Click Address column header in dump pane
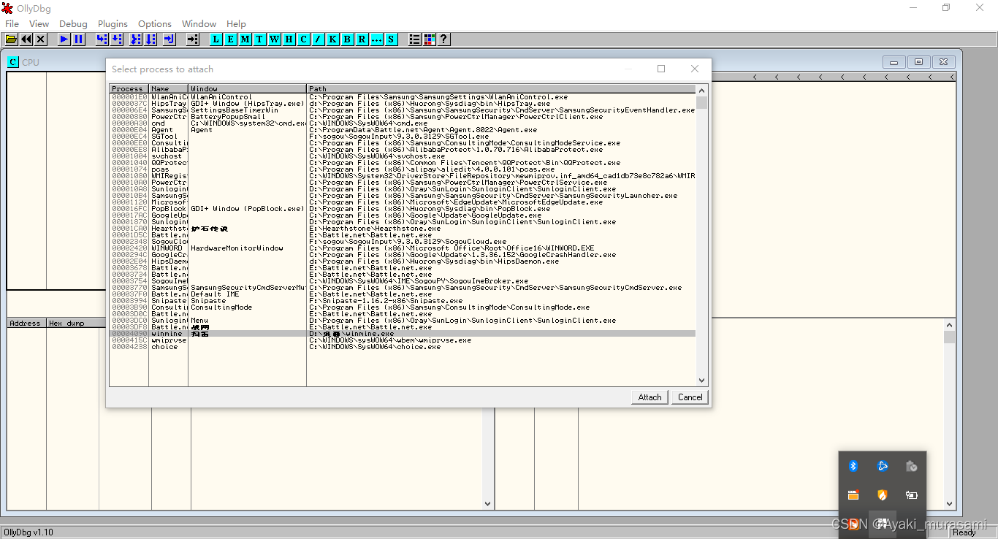Image resolution: width=998 pixels, height=539 pixels. point(26,324)
